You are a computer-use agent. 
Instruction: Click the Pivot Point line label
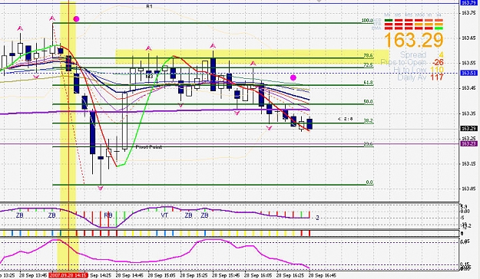point(149,147)
